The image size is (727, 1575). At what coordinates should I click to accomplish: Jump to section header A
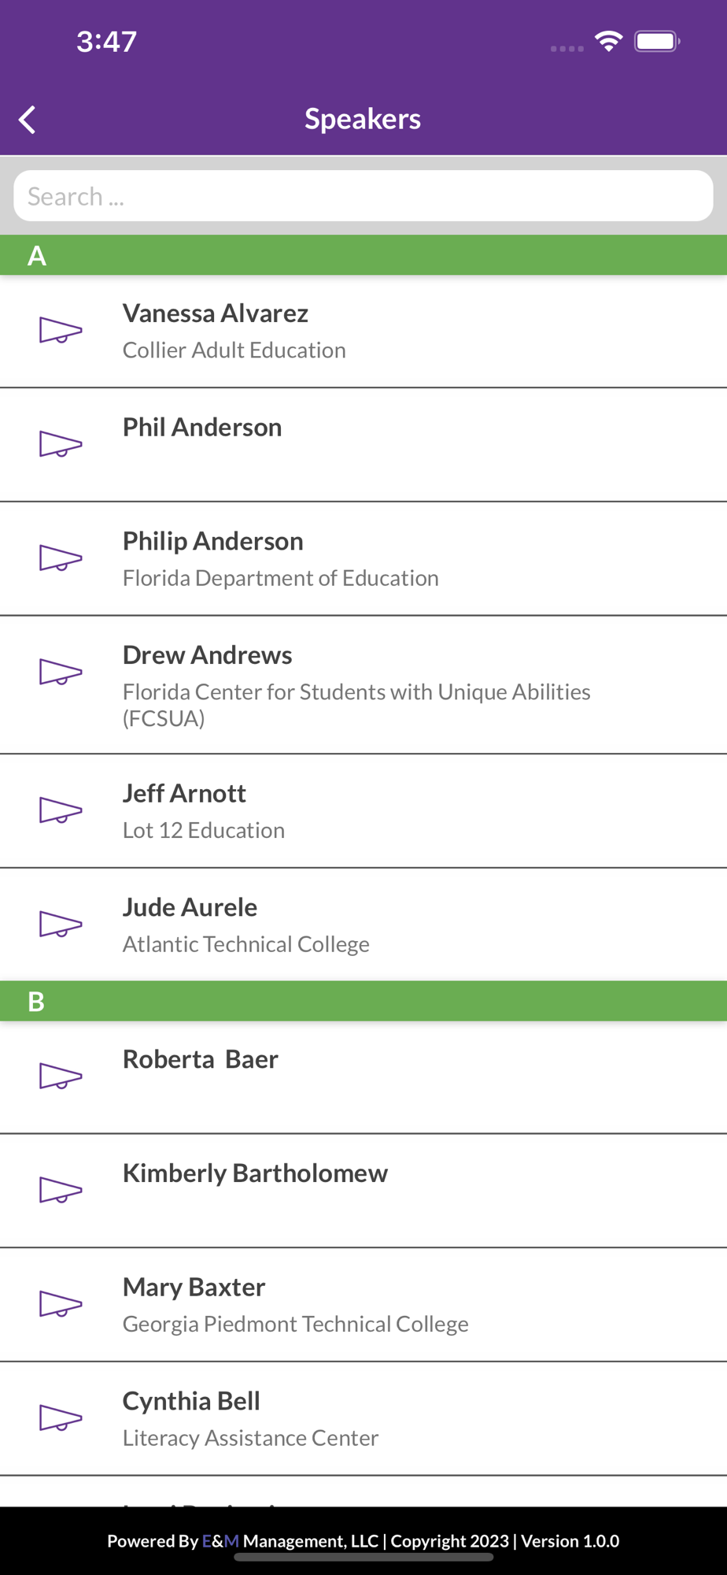pyautogui.click(x=363, y=255)
